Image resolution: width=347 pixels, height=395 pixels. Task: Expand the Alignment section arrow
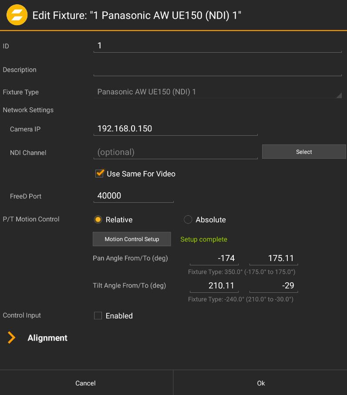tap(11, 338)
